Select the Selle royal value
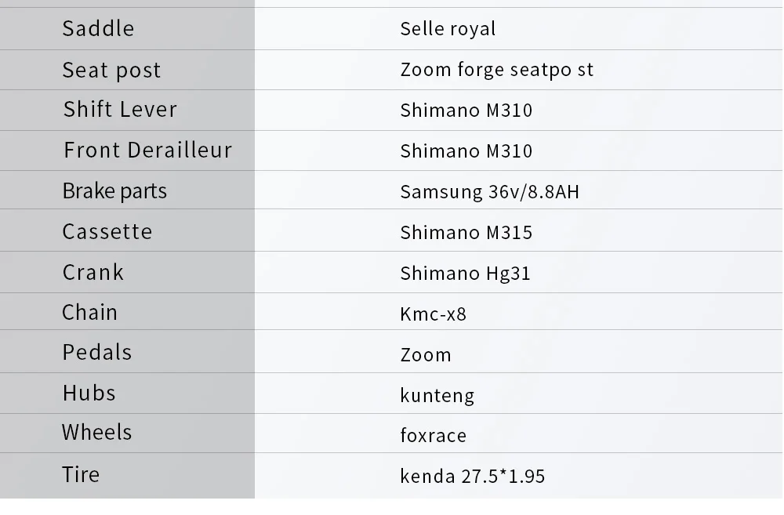 point(448,29)
